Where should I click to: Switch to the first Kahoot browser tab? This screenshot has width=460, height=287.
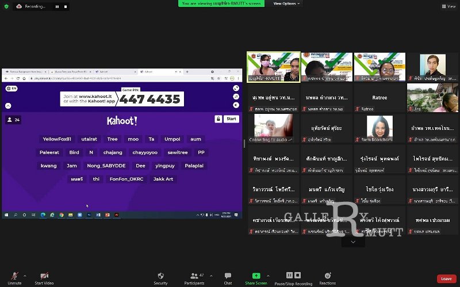[x=115, y=71]
